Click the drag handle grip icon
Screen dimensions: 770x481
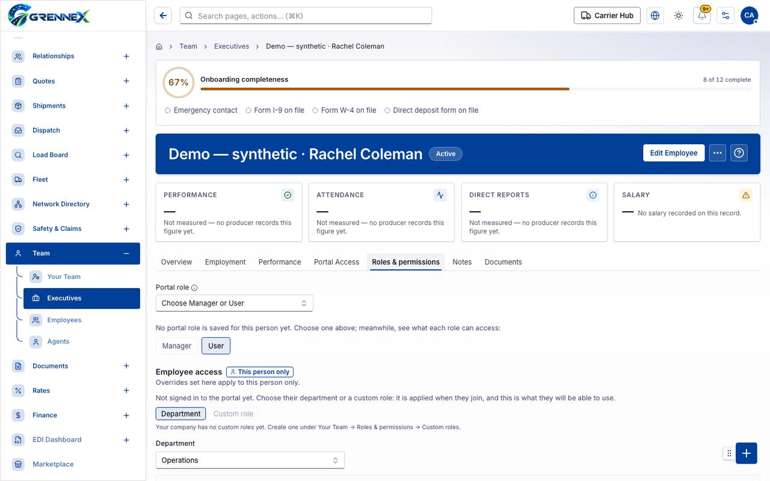coord(729,453)
